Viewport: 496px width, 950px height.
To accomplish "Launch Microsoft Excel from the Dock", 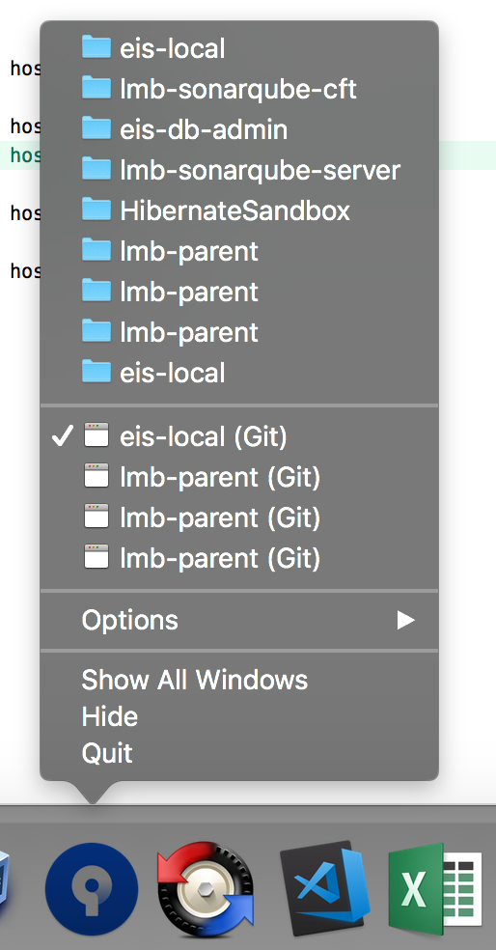I will click(x=435, y=889).
